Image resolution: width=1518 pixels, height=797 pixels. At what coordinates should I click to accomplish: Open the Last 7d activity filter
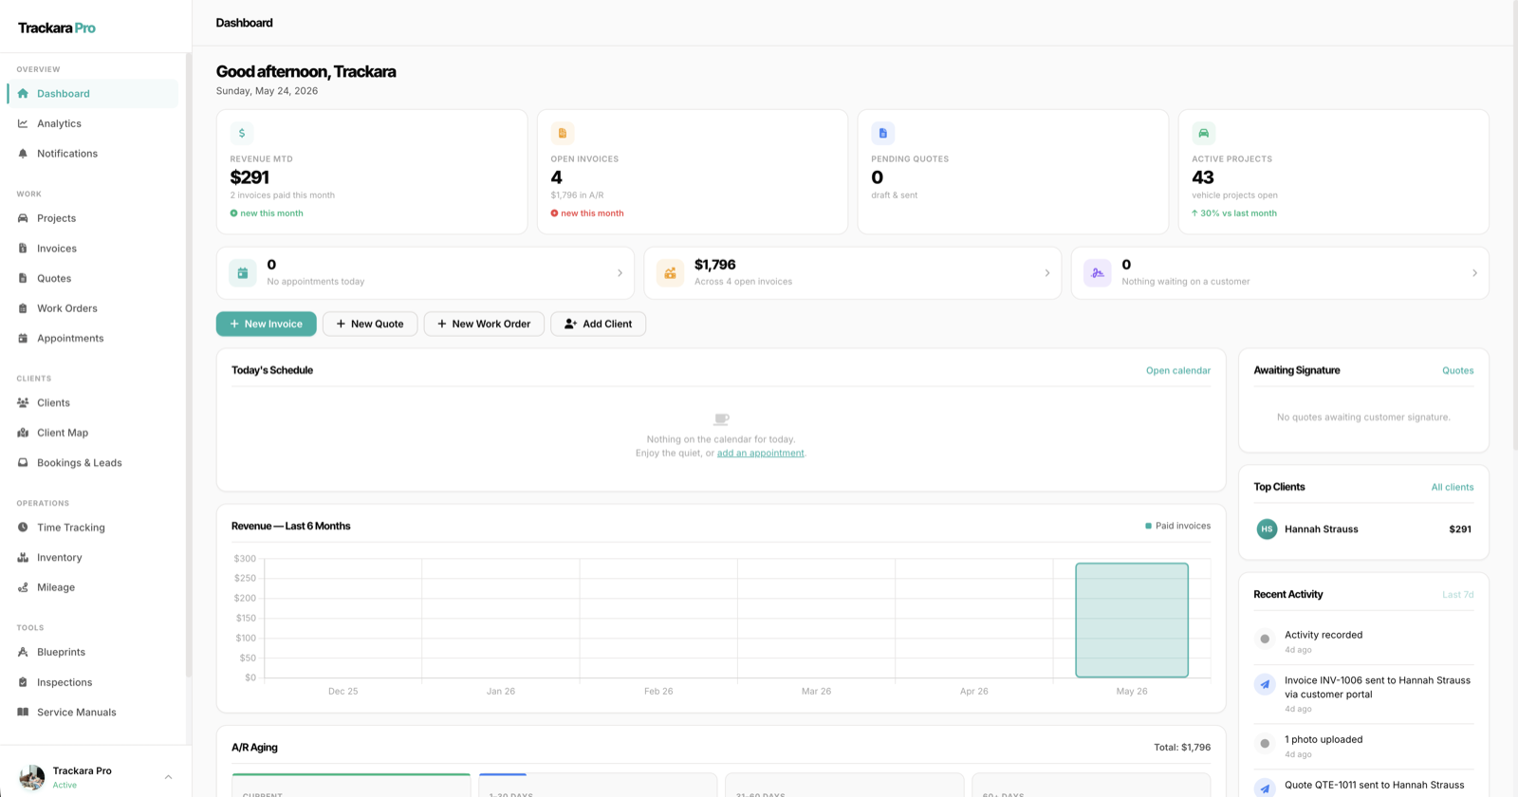(x=1458, y=595)
